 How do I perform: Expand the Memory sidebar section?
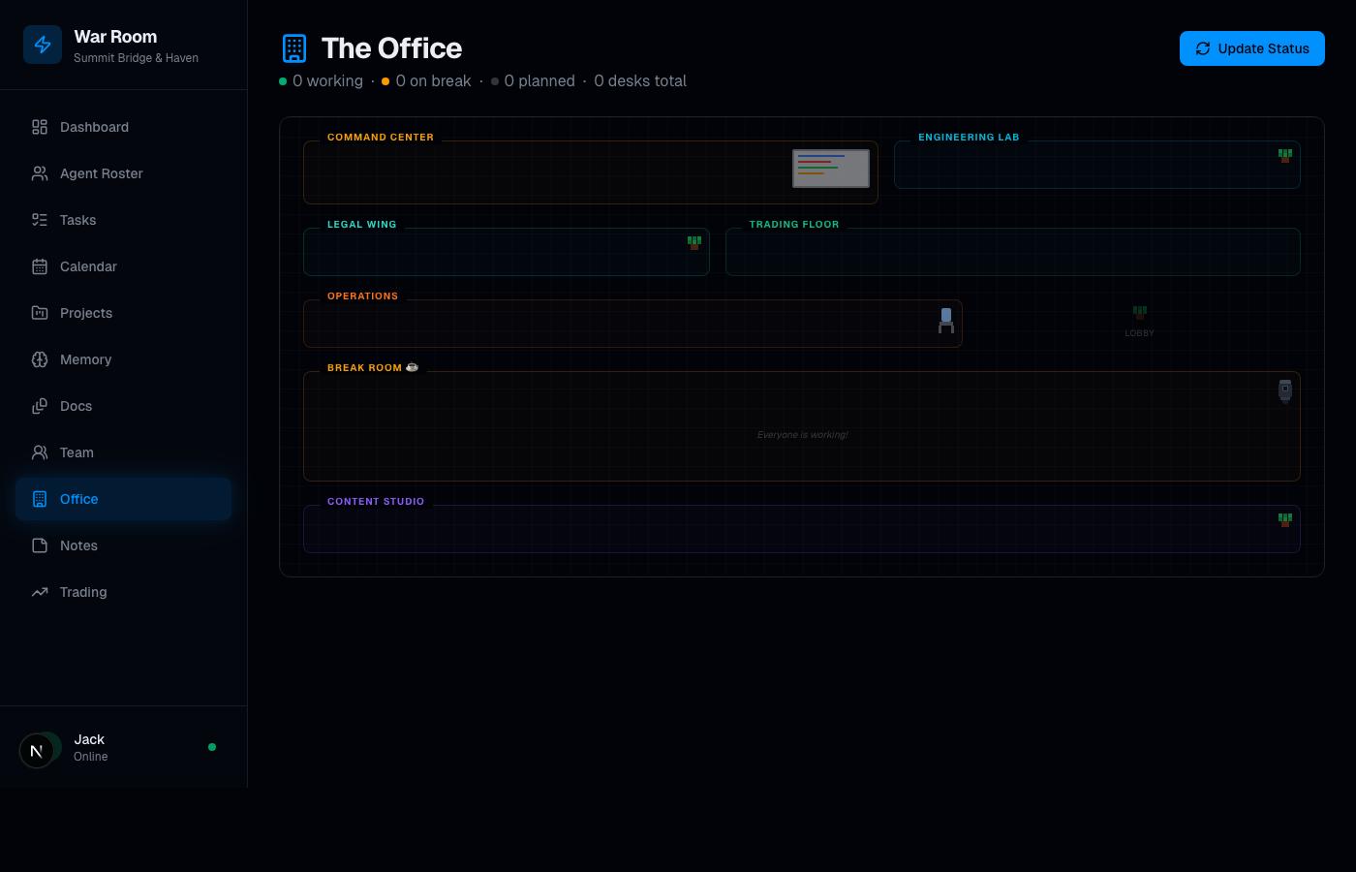[x=87, y=359]
